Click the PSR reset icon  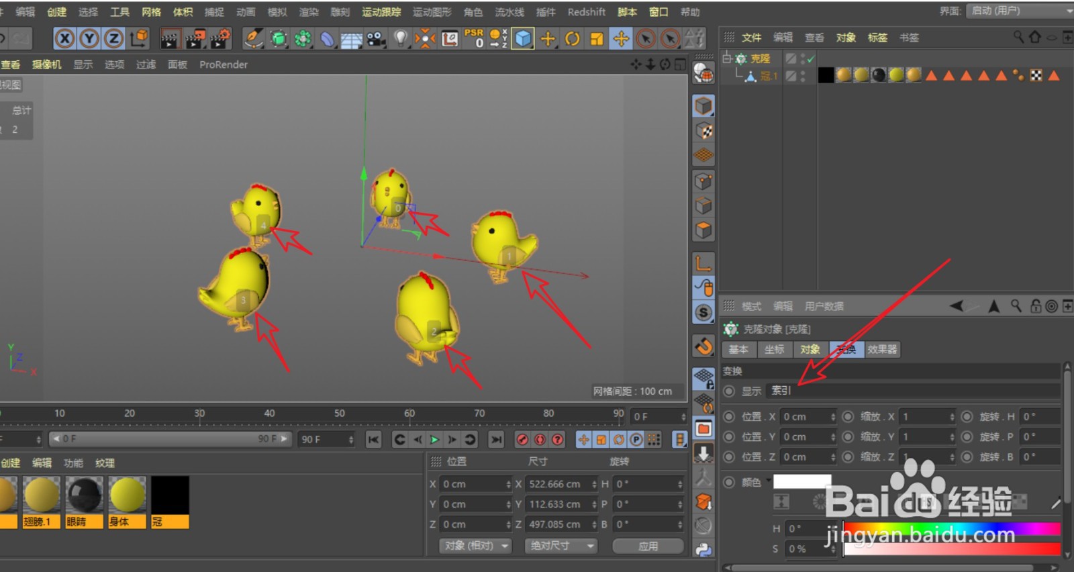point(474,38)
